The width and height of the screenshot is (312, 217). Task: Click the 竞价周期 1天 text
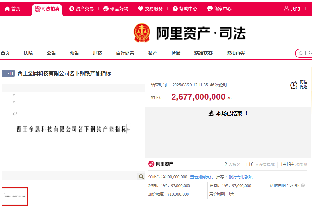(222, 194)
